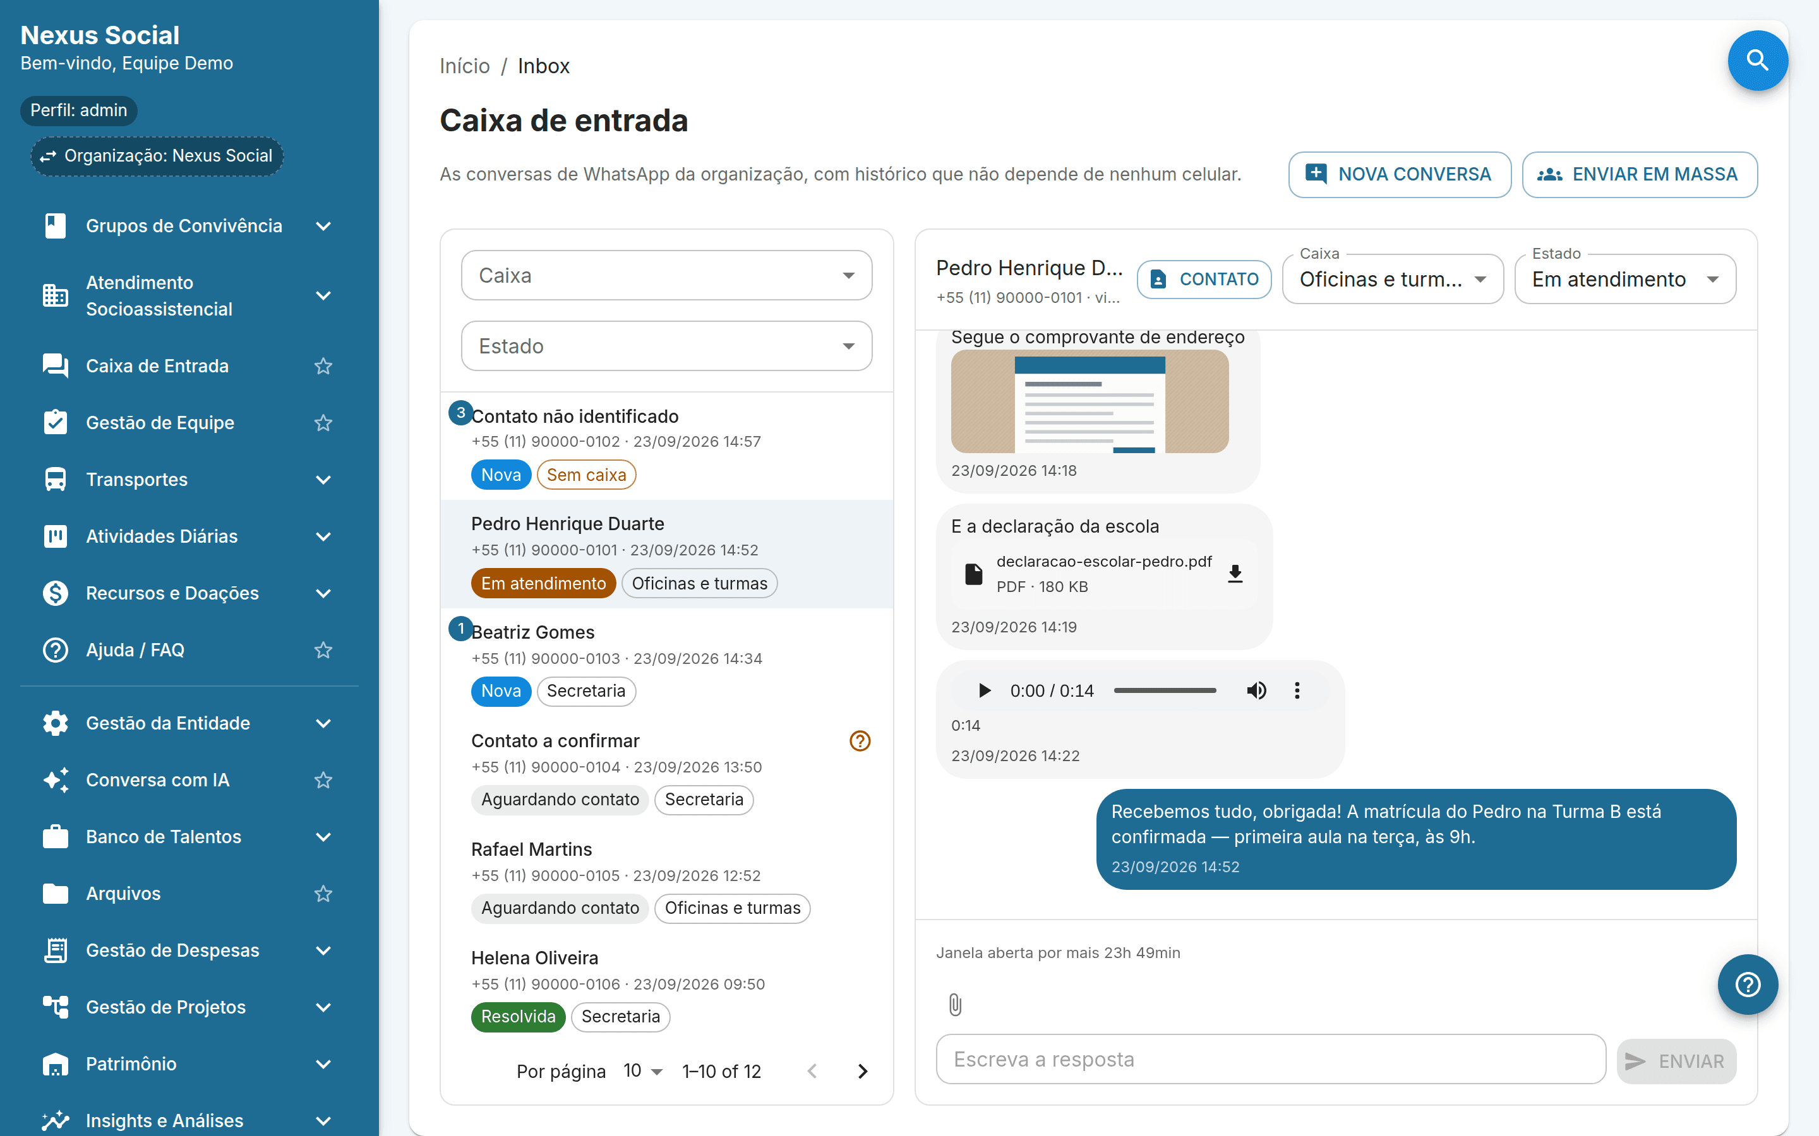The width and height of the screenshot is (1819, 1136).
Task: Open the Caixa filter dropdown in the list panel
Action: click(x=666, y=275)
